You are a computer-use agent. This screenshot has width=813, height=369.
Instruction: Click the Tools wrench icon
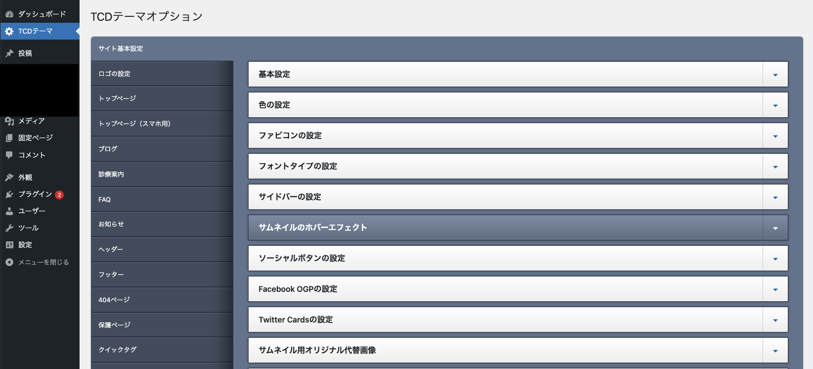pos(9,228)
